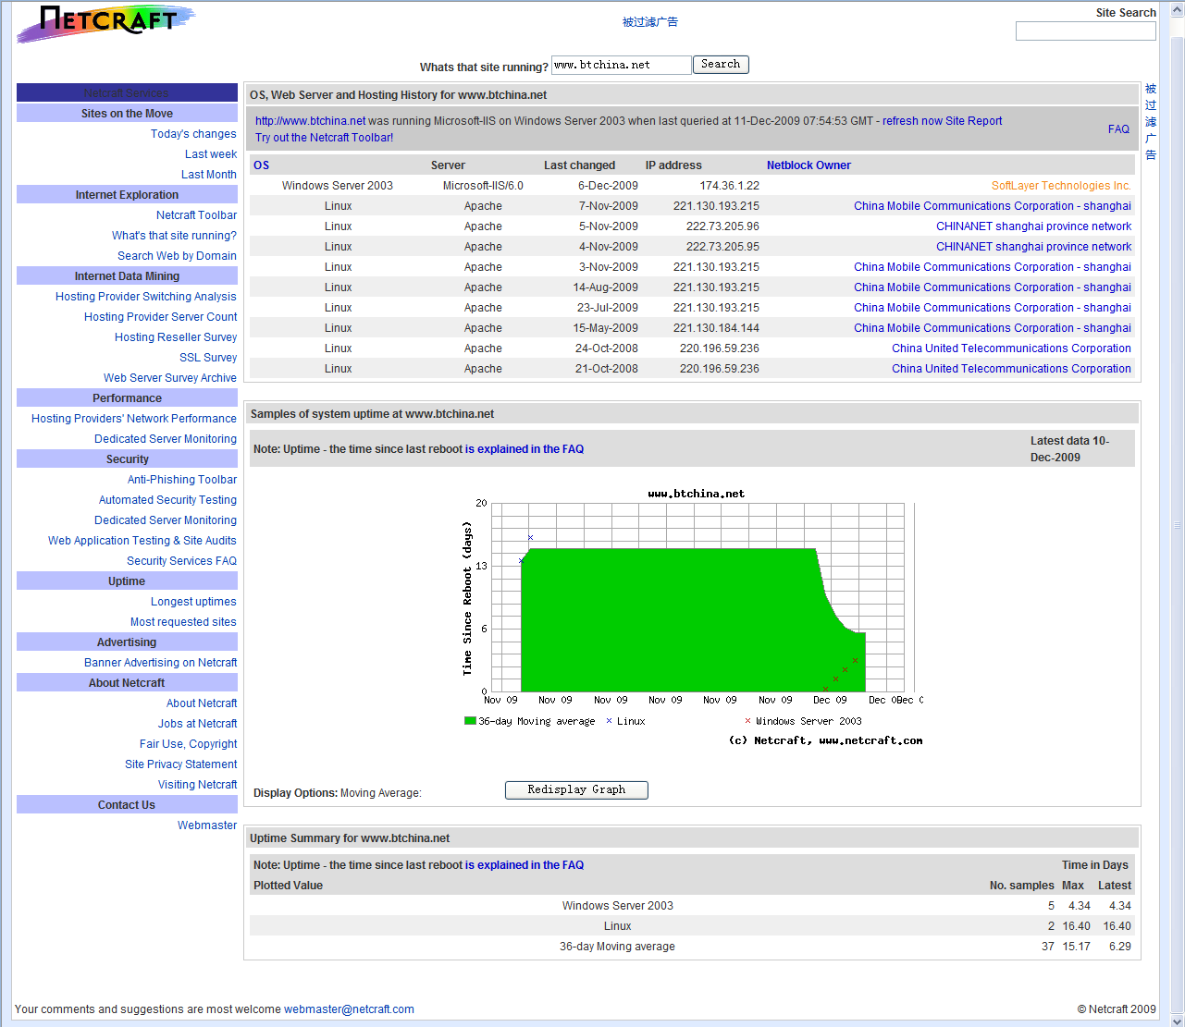Viewport: 1185px width, 1027px height.
Task: Click the Netcraft logo
Action: tap(105, 22)
